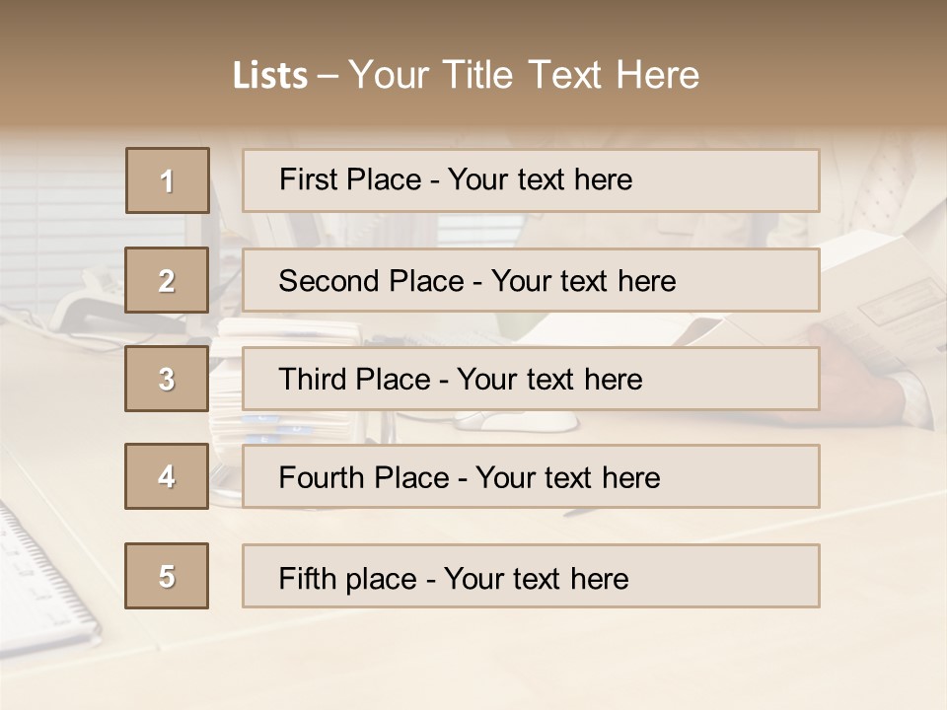Click the Fifth place text box
The image size is (947, 710).
531,576
